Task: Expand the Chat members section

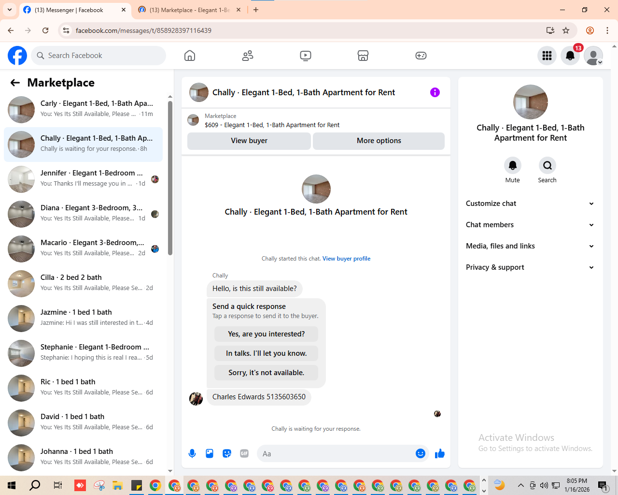Action: tap(530, 225)
